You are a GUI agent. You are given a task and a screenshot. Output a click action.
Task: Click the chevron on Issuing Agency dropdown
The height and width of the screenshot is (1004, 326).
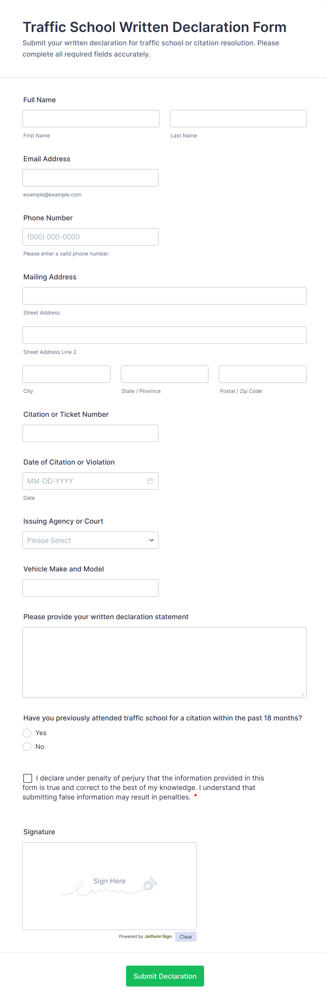(x=151, y=540)
